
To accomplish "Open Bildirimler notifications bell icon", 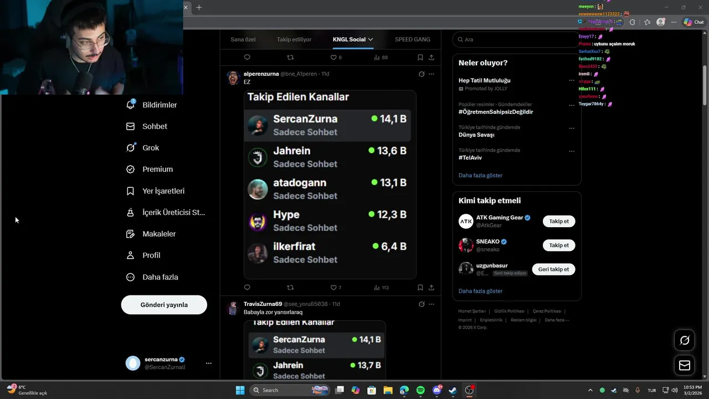I will 131,104.
